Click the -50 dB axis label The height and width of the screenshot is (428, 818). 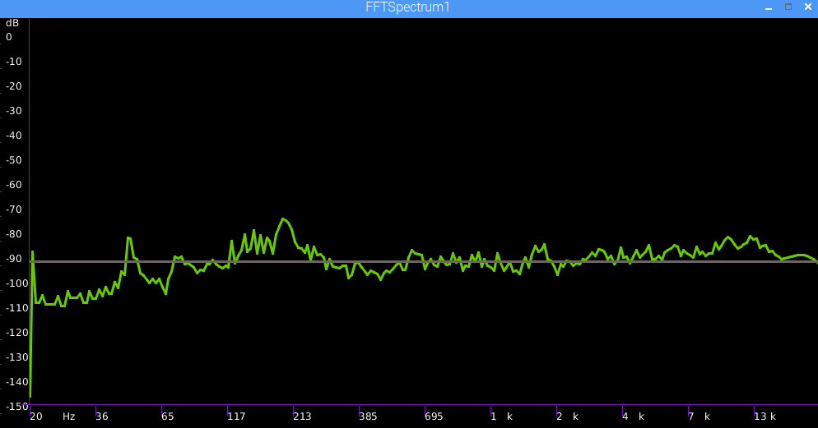point(13,160)
